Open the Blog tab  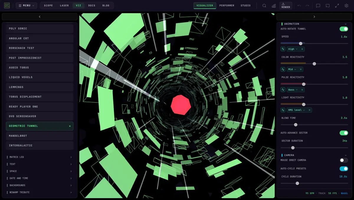tap(106, 6)
